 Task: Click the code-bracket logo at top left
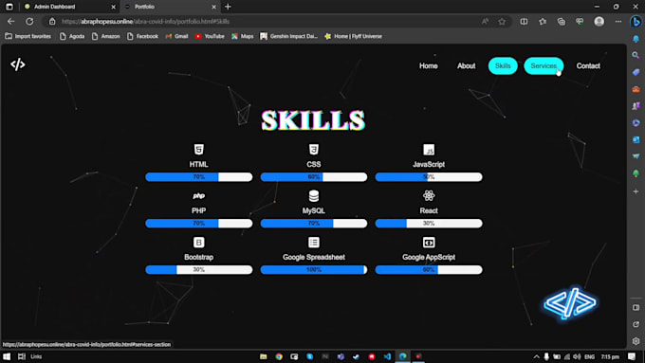pos(18,64)
